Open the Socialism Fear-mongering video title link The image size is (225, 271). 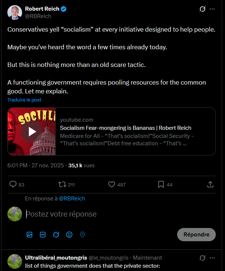point(126,128)
